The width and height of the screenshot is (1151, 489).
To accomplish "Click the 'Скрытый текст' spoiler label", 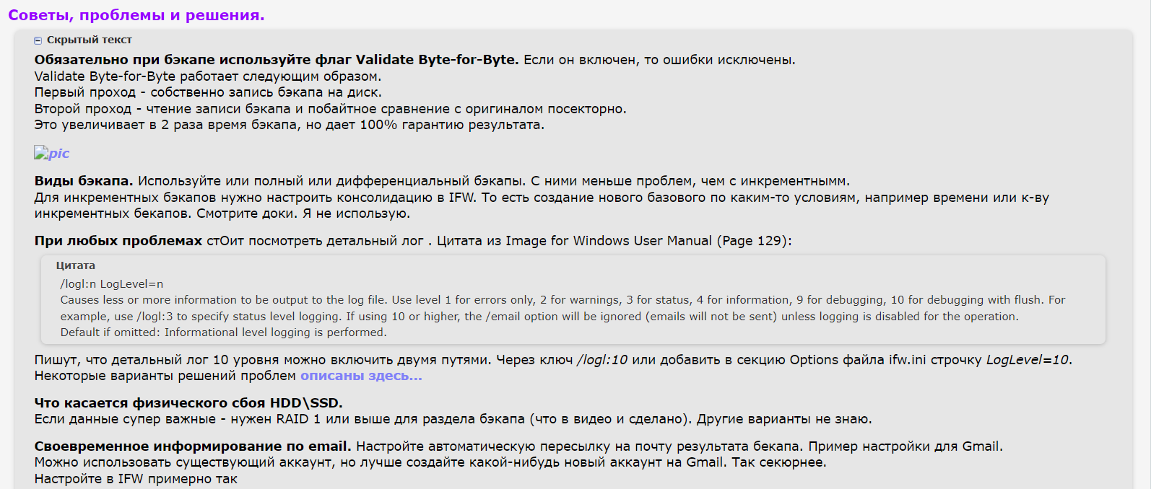I will [89, 40].
